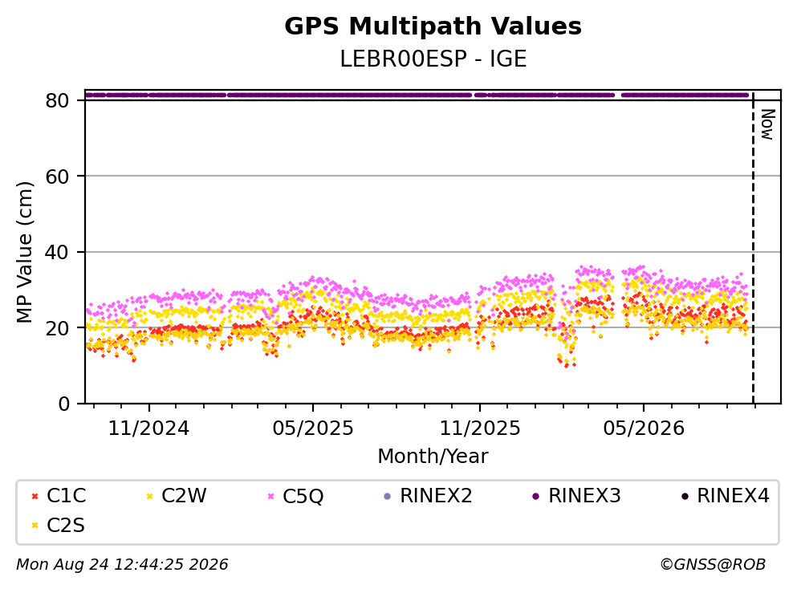Click the 05/2025 x-axis tick label
Screen dimensions: 797x589
[x=313, y=429]
